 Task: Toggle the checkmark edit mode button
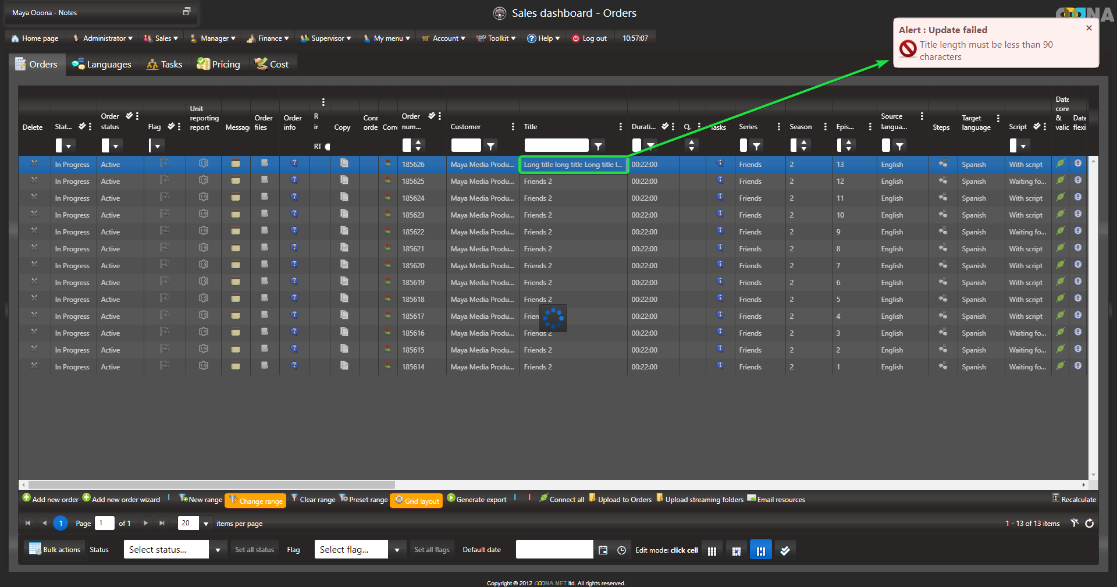click(x=785, y=550)
